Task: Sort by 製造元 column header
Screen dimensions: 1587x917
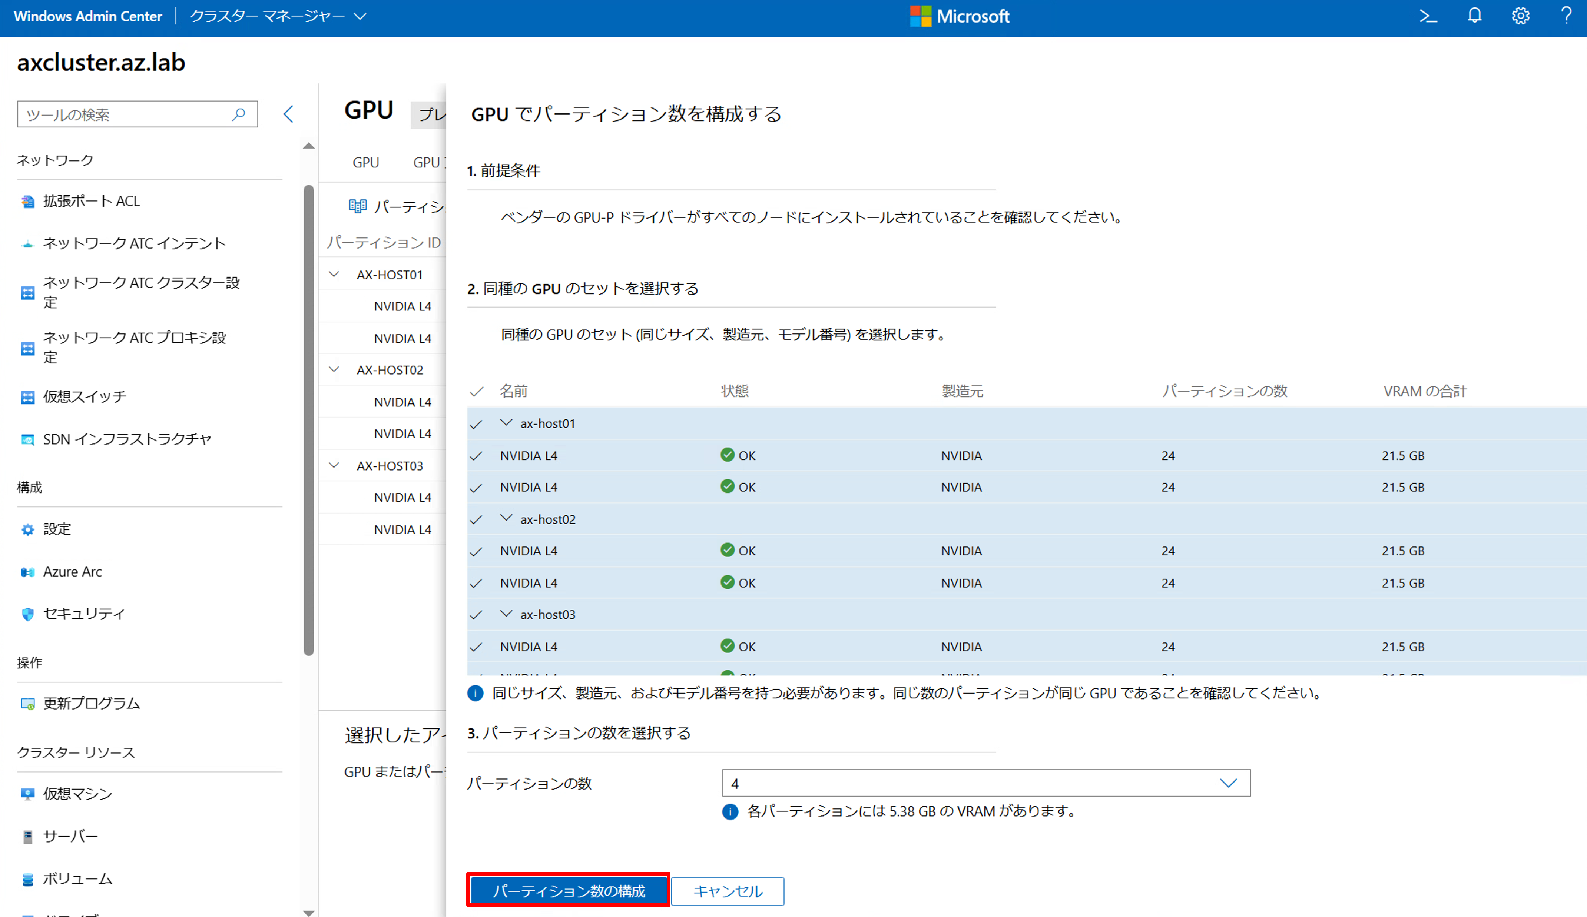Action: tap(962, 392)
